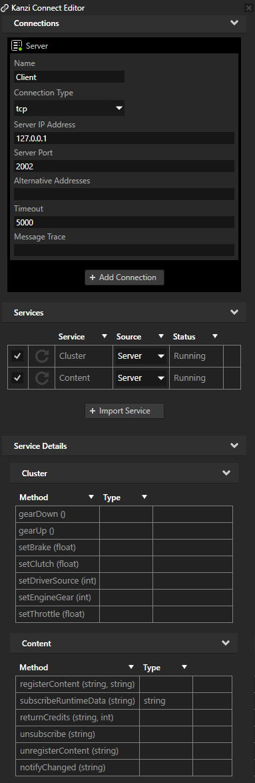Select unregisterContent (string) method
The image size is (255, 783).
pos(77,750)
